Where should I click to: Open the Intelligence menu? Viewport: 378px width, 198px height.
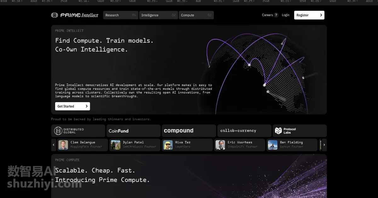click(x=158, y=15)
